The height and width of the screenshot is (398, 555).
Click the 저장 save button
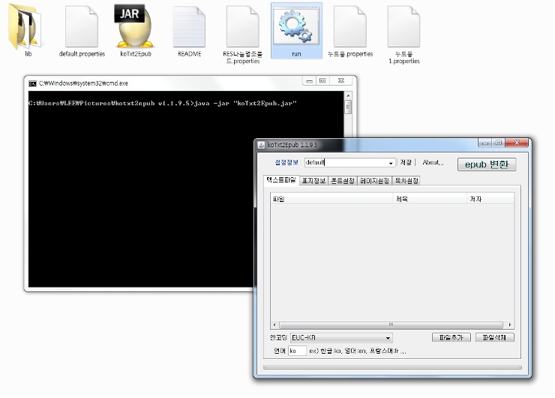click(x=406, y=162)
